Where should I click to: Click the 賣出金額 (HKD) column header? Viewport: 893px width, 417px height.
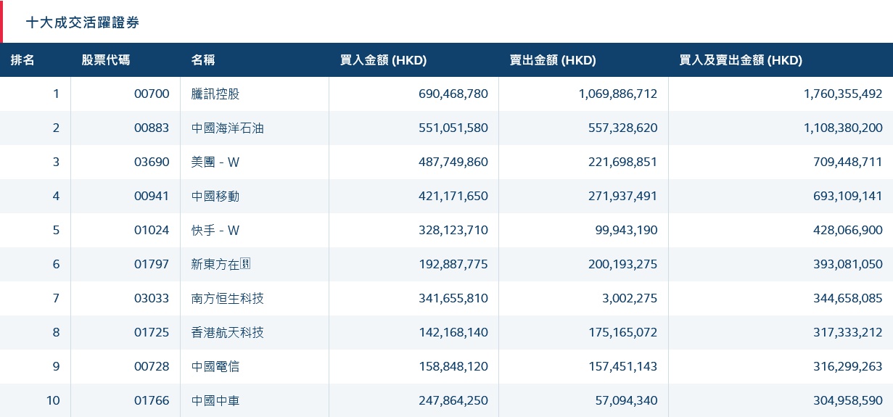click(x=553, y=60)
